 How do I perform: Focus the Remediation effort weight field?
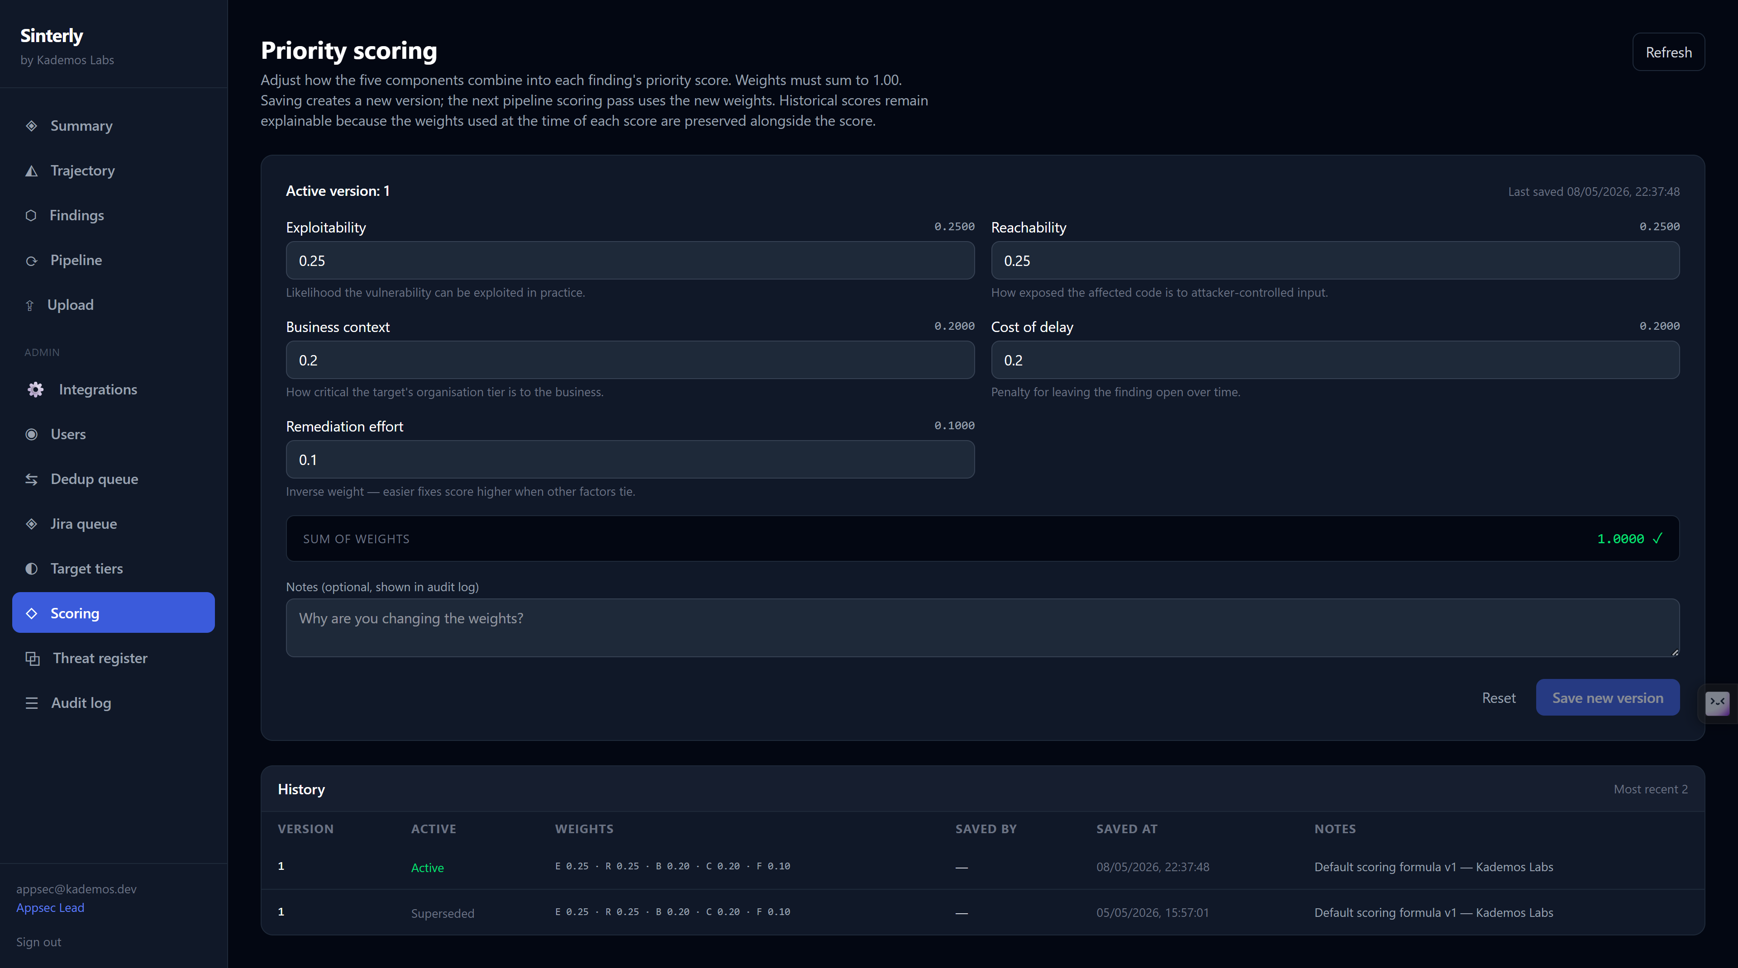630,460
